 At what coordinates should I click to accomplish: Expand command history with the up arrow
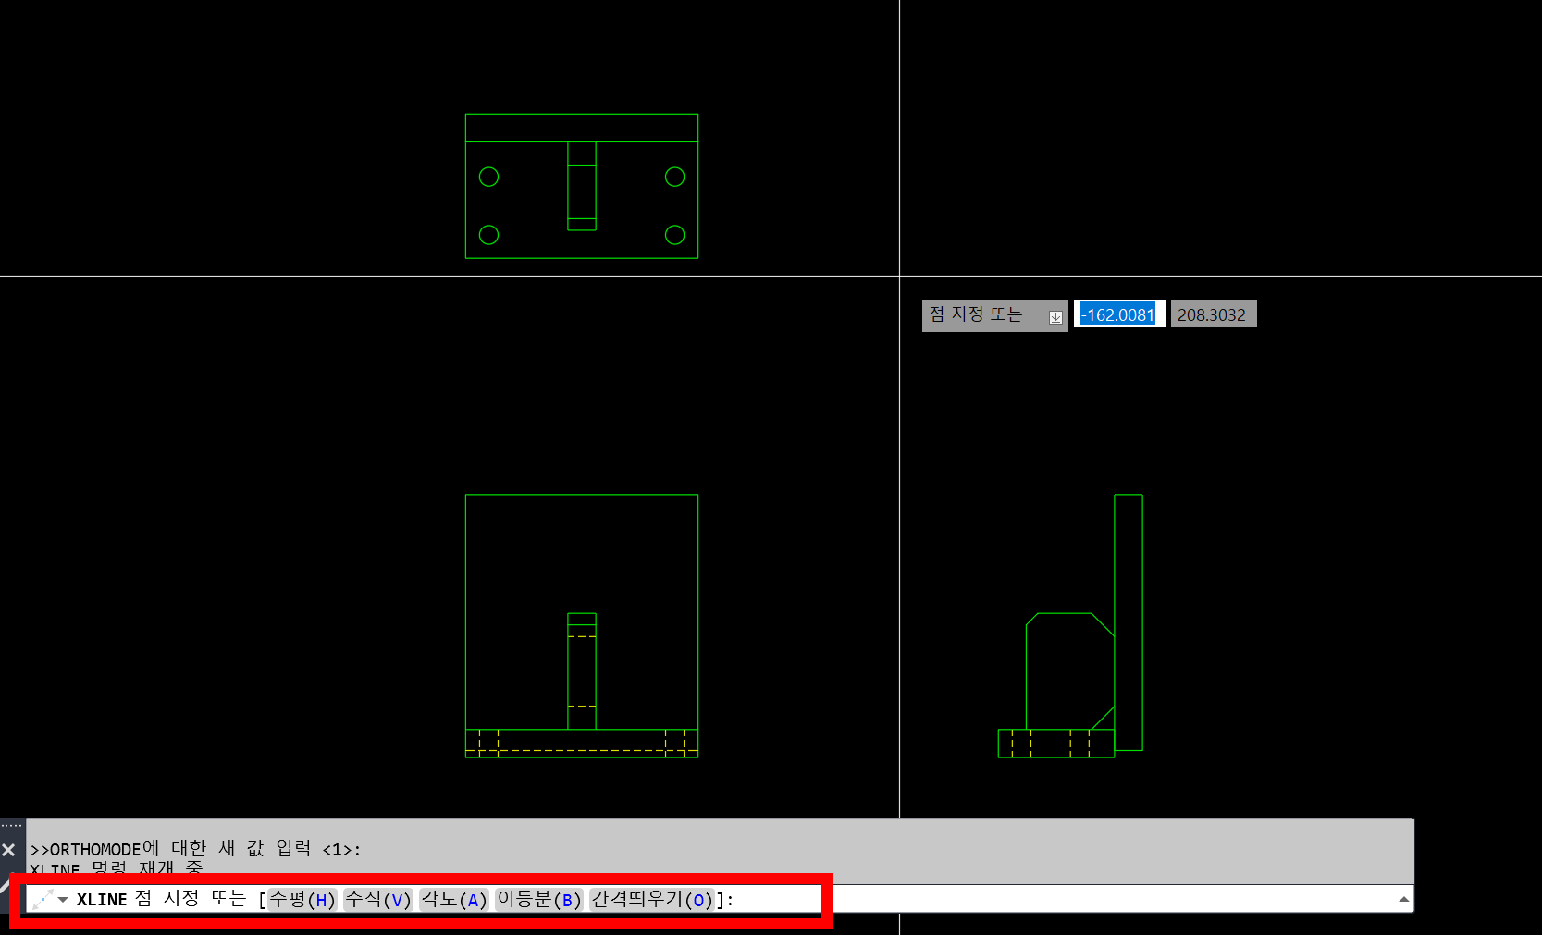(x=1403, y=899)
